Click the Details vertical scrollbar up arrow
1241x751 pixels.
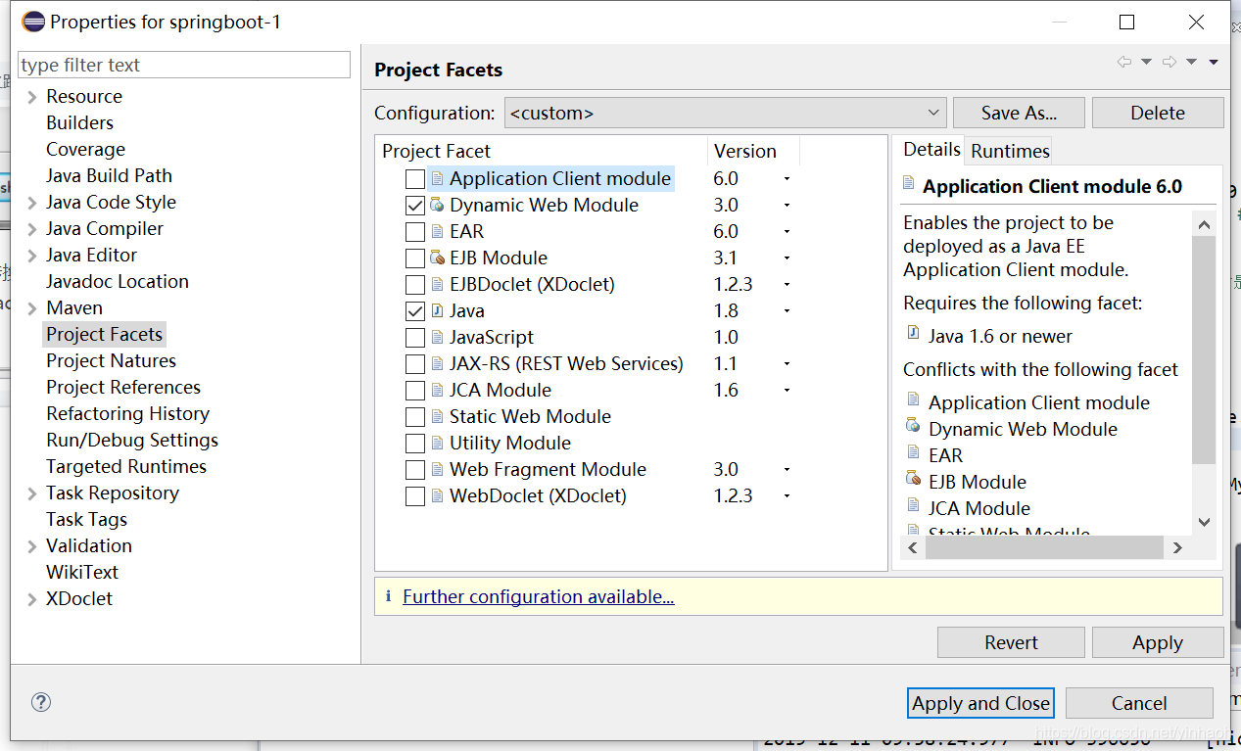1205,224
